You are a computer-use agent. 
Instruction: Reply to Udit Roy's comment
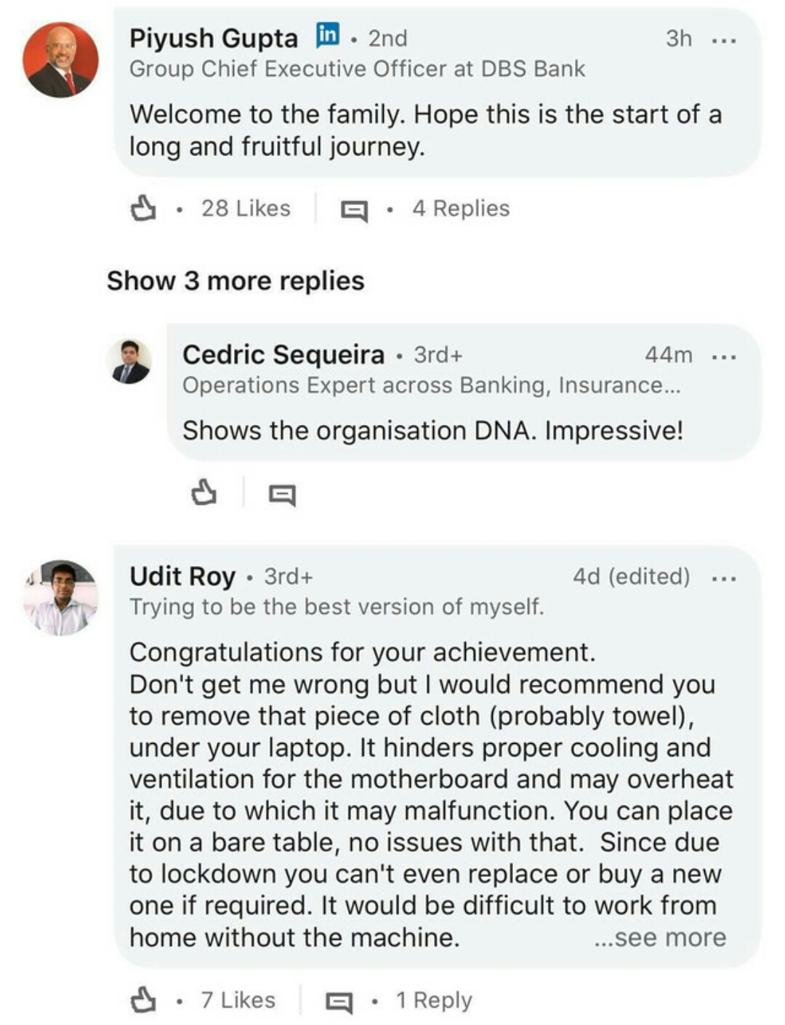[x=339, y=1002]
